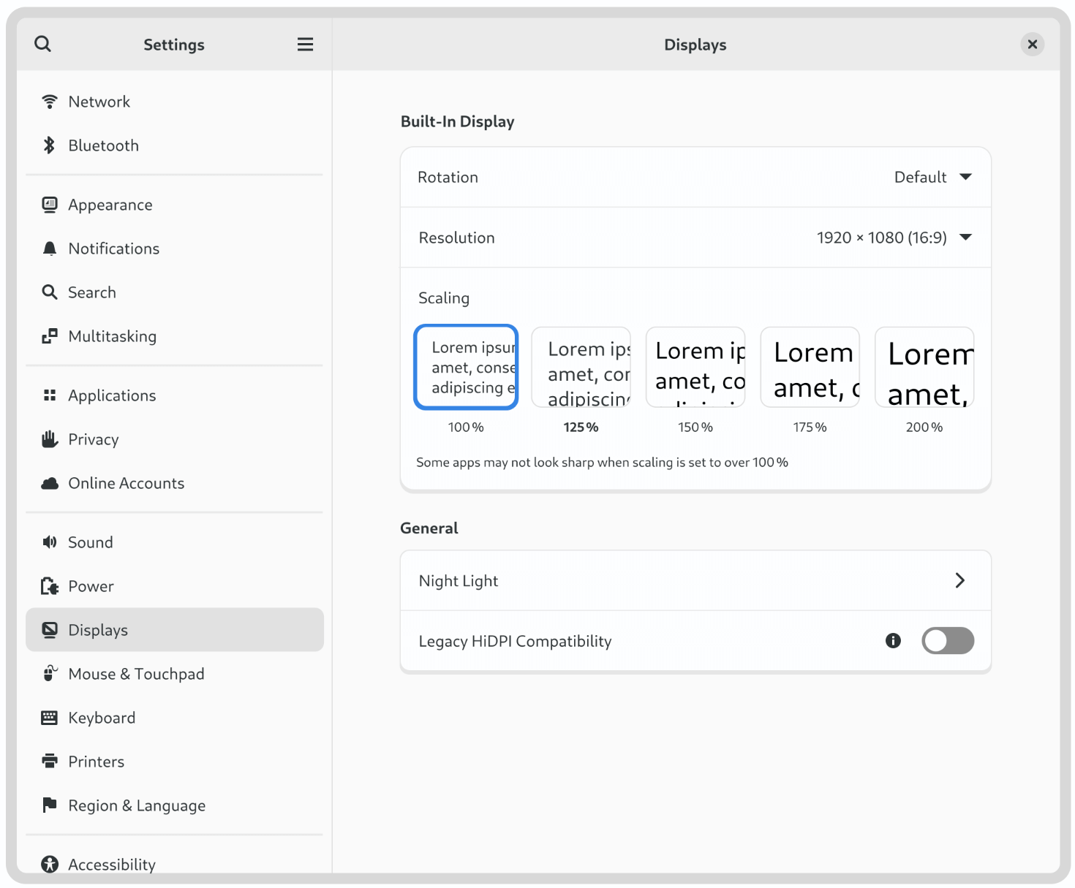Open the Night Light settings row

click(695, 581)
